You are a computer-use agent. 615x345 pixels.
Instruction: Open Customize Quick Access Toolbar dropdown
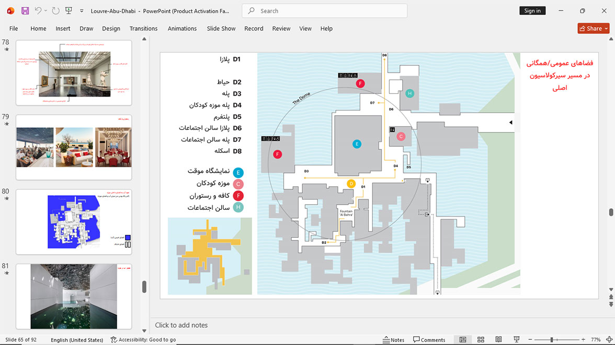pyautogui.click(x=82, y=11)
